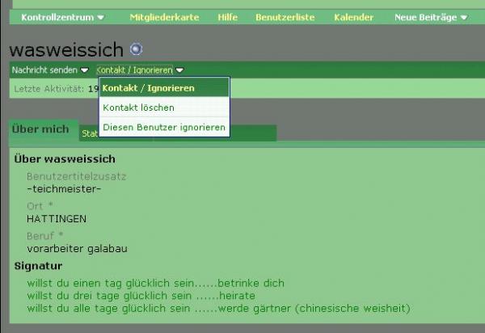This screenshot has width=485, height=333.
Task: Collapse the Kontakt / Ignorieren dropdown arrow
Action: [x=179, y=70]
